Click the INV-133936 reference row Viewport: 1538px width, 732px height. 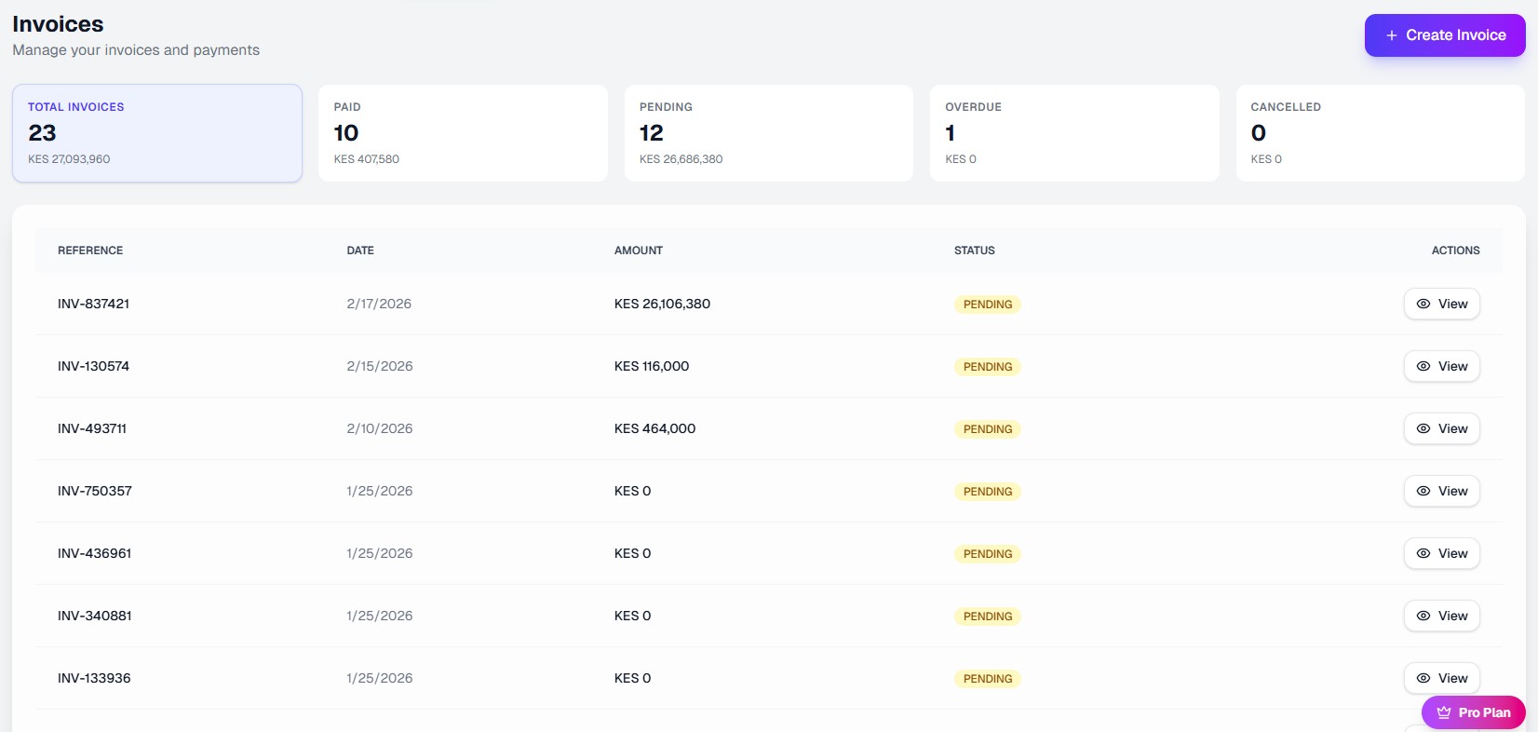coord(94,678)
